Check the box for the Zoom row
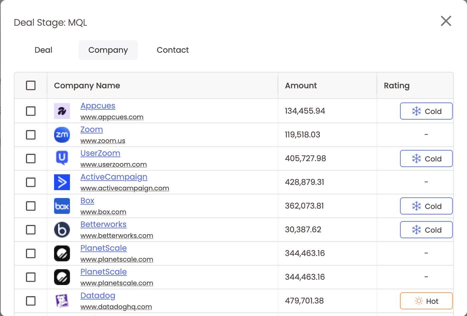The width and height of the screenshot is (467, 316). (x=31, y=135)
